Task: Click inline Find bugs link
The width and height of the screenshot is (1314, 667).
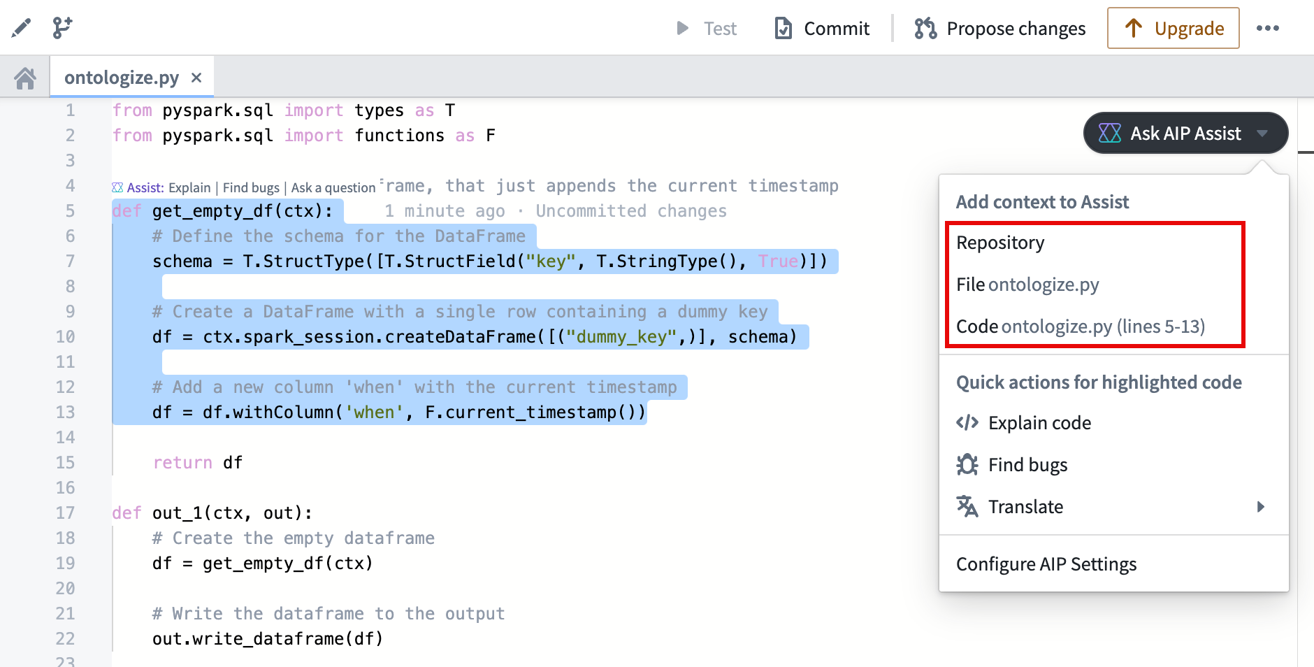Action: click(x=251, y=187)
